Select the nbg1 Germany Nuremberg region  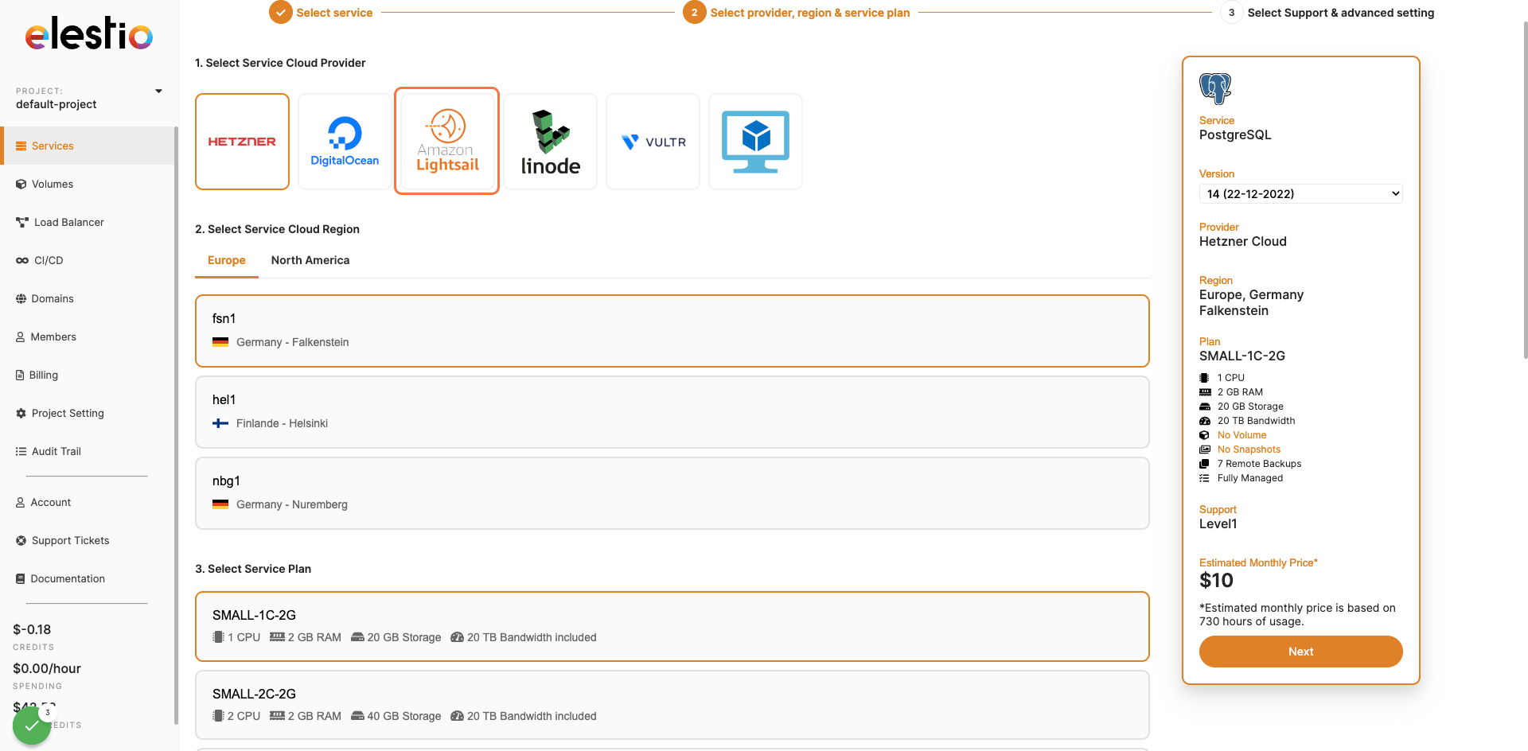[672, 492]
